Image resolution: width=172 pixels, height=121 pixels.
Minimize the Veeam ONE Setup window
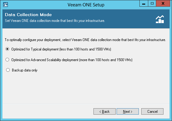pyautogui.click(x=144, y=3)
